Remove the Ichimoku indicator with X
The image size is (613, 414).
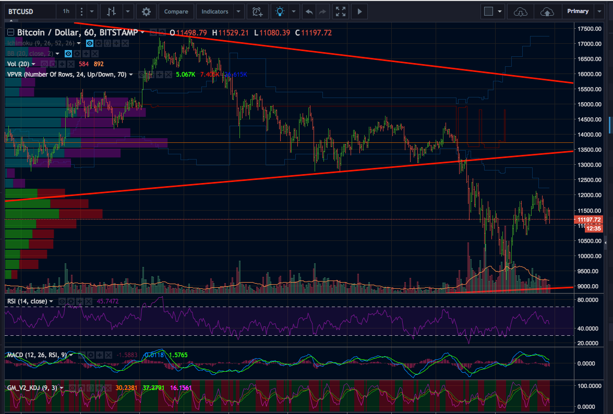[125, 43]
